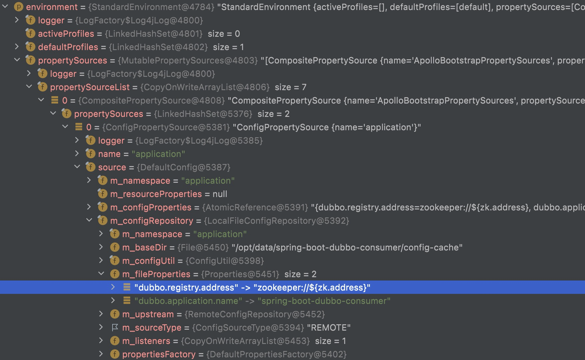585x360 pixels.
Task: Click the field icon beside m_resourceProperties
Action: click(x=102, y=194)
